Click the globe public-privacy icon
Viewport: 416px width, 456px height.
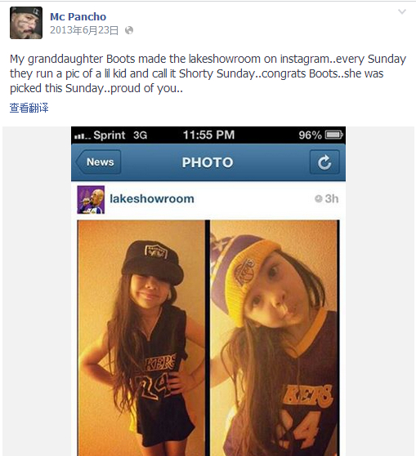pos(129,30)
